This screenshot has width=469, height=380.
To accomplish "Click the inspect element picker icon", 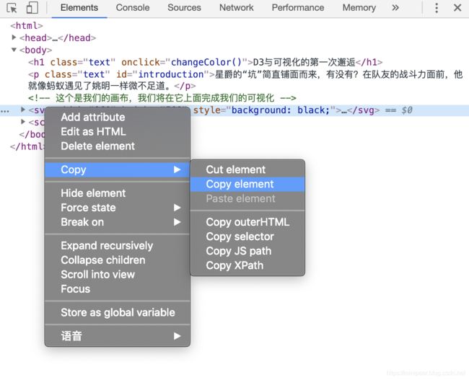I will (12, 8).
